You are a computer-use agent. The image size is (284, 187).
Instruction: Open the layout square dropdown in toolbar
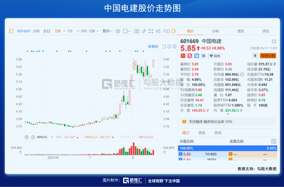127,31
